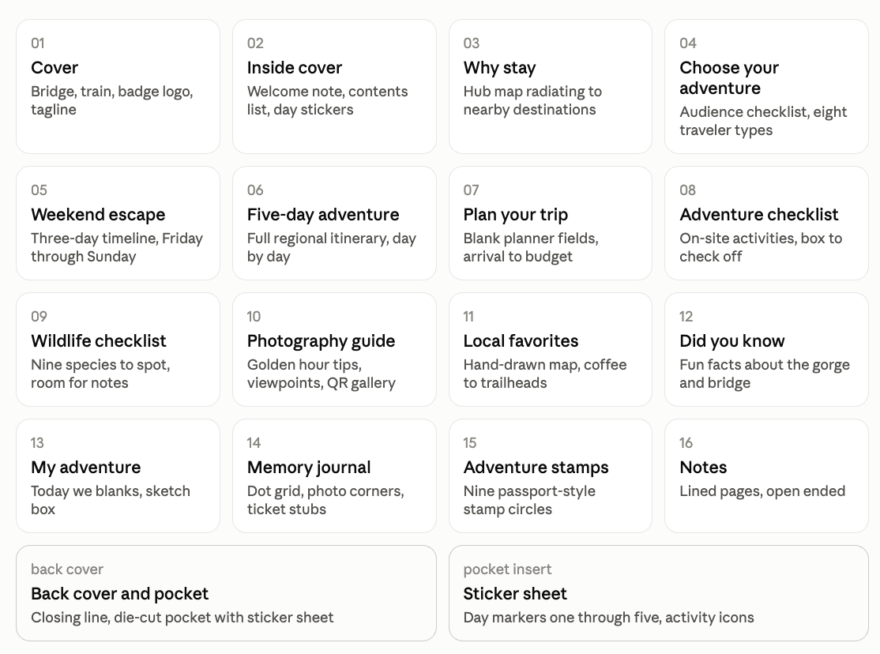Select the Inside cover card
Image resolution: width=880 pixels, height=654 pixels.
pos(334,86)
